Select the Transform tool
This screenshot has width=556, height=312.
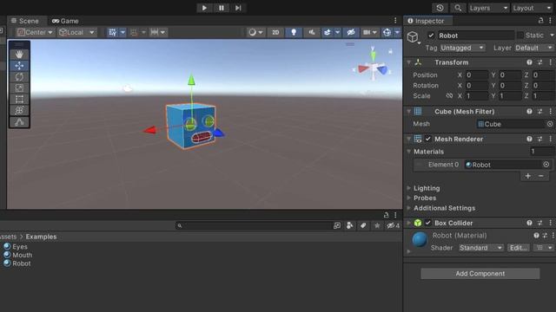coord(19,110)
